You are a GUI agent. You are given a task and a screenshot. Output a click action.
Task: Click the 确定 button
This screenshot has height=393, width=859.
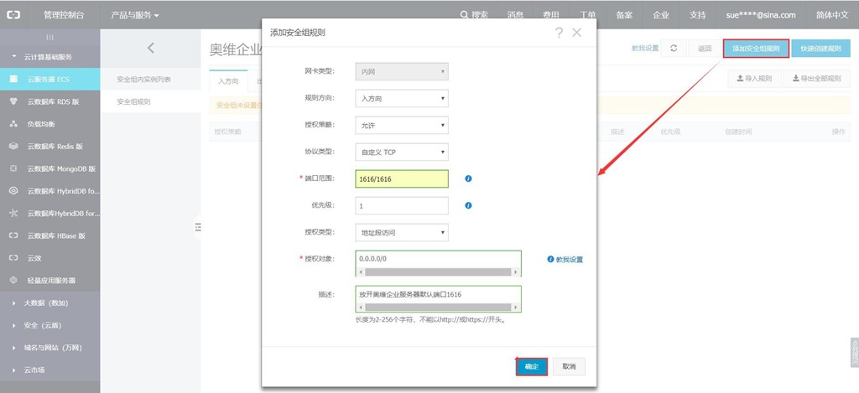click(531, 367)
